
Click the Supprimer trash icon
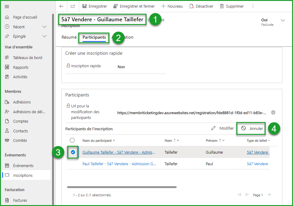pyautogui.click(x=222, y=6)
